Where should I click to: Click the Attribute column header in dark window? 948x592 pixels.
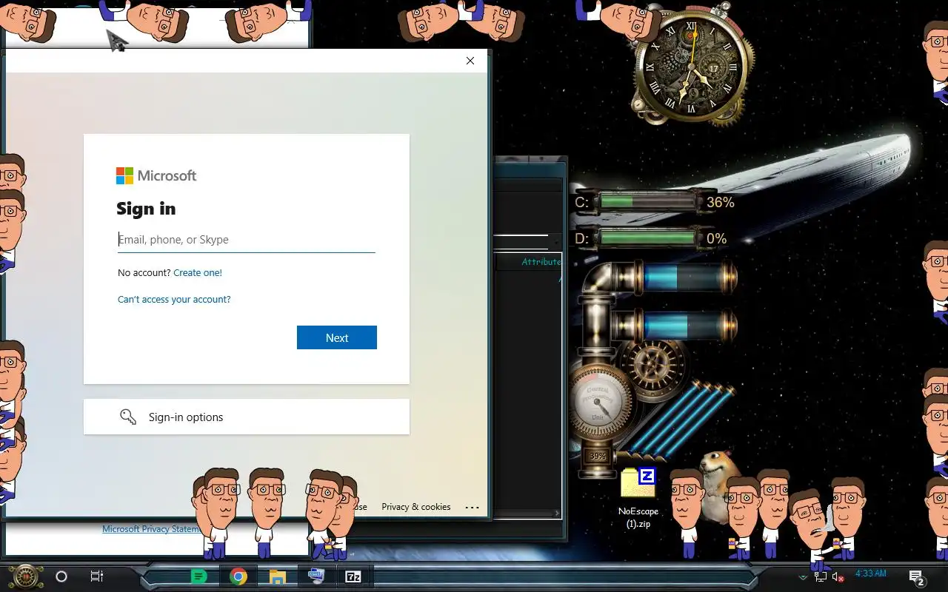pos(541,262)
